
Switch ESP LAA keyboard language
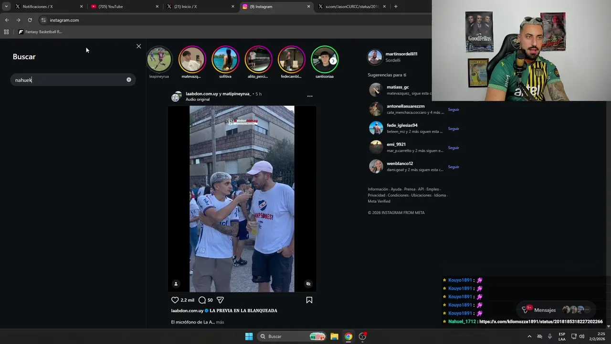pyautogui.click(x=562, y=336)
